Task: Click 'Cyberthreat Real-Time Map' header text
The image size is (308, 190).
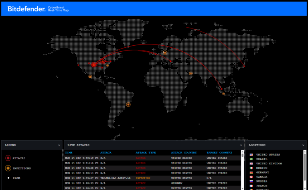Action: pos(58,9)
